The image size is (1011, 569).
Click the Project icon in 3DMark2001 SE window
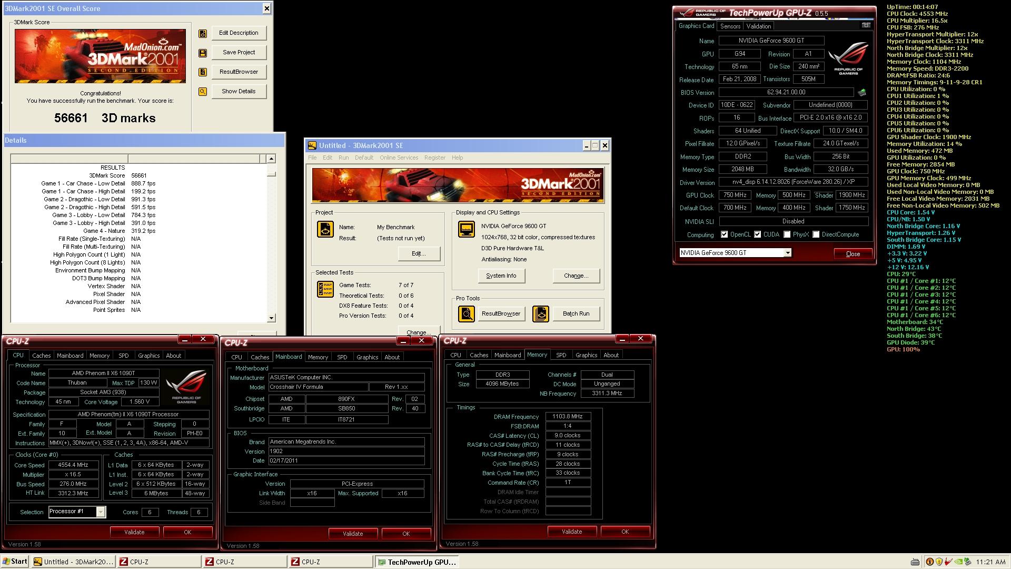325,229
